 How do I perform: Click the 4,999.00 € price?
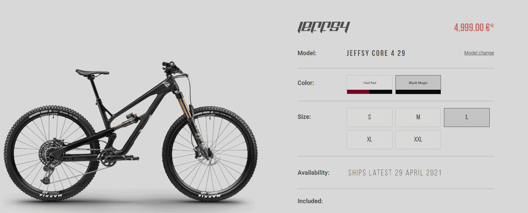coord(474,28)
